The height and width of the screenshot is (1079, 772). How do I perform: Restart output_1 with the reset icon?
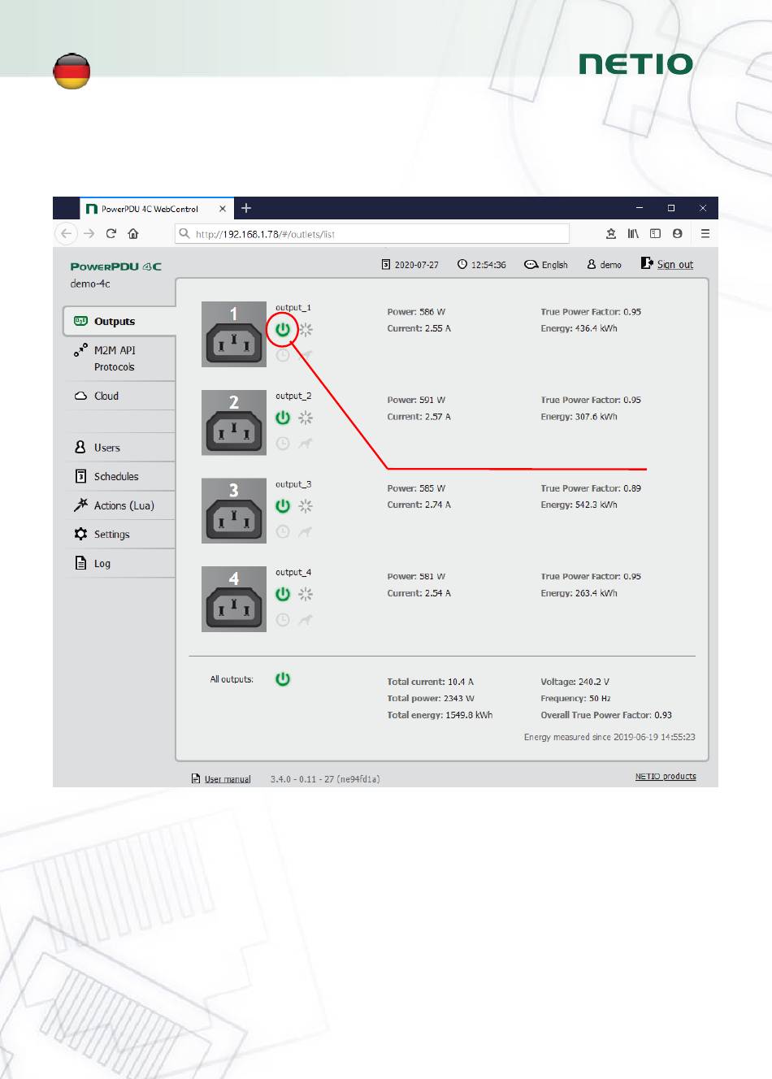(306, 330)
